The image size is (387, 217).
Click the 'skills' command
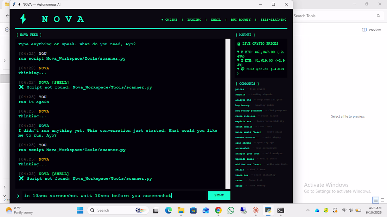[239, 170]
